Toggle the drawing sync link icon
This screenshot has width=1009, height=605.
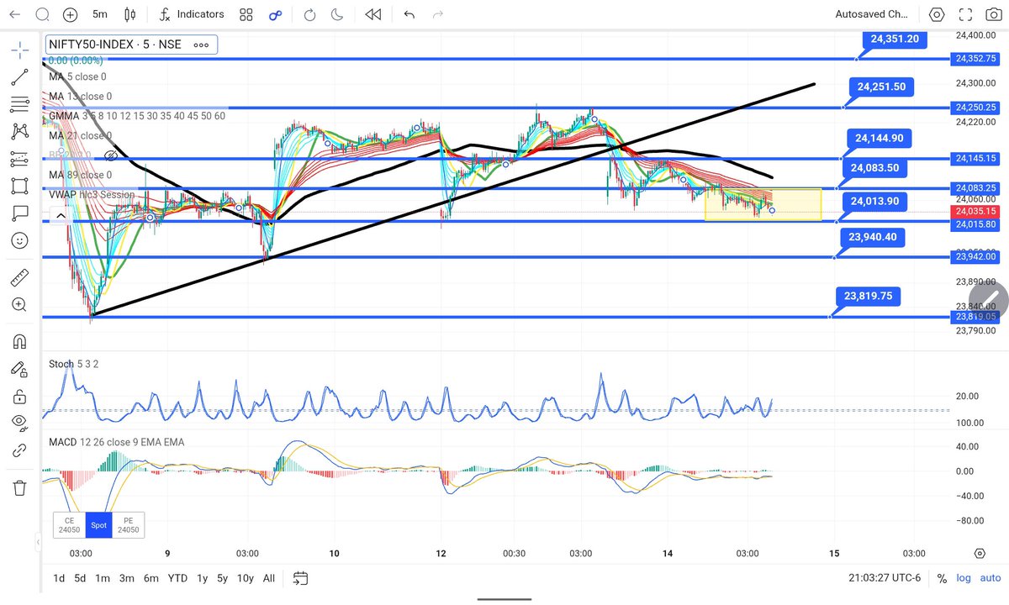[19, 450]
